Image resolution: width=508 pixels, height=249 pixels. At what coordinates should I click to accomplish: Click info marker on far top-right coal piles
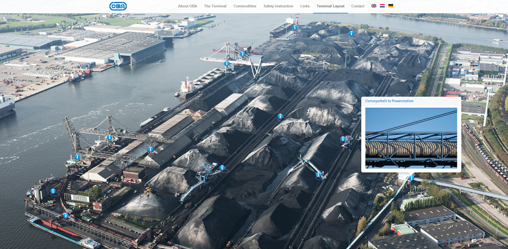[x=351, y=33]
